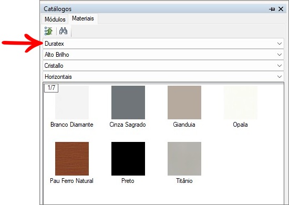Open the Horizontais dropdown list
This screenshot has width=289, height=205.
pyautogui.click(x=163, y=77)
